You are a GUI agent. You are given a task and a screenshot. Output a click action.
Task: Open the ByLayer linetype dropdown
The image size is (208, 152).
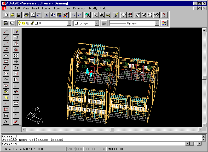pos(157,23)
